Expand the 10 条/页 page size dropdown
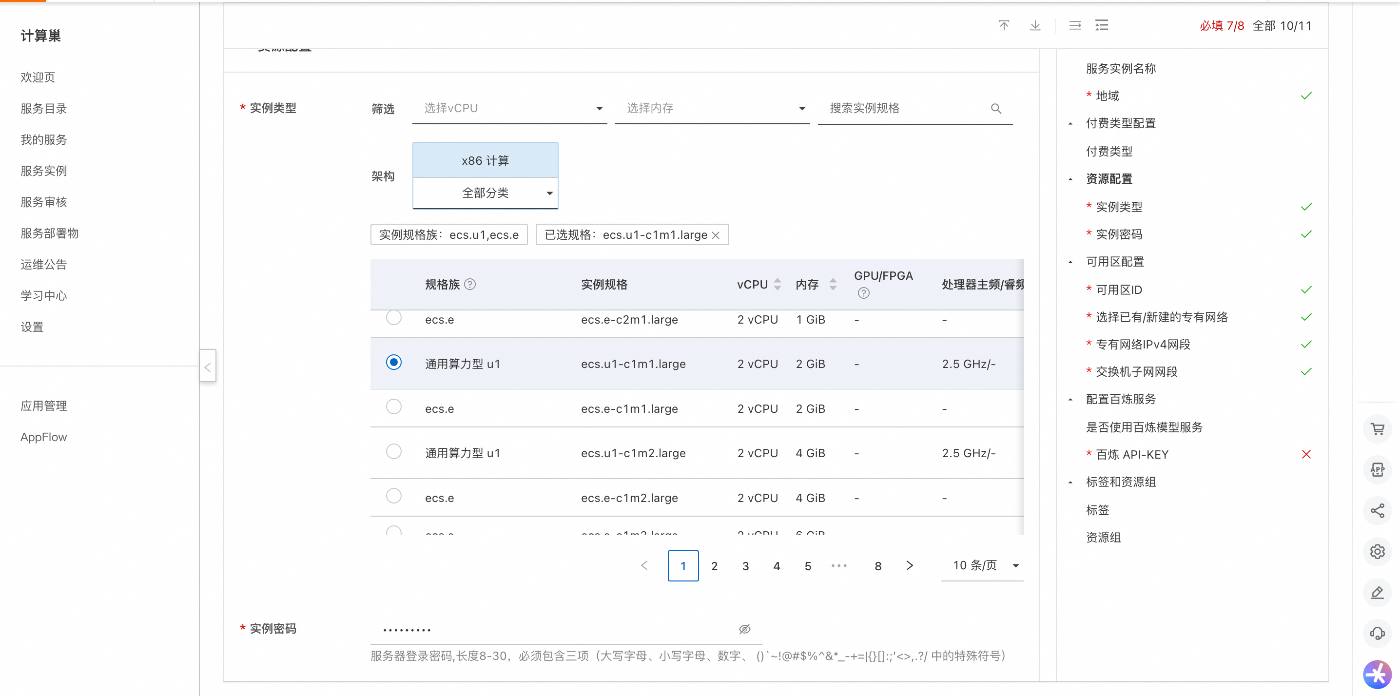The image size is (1400, 696). tap(982, 565)
